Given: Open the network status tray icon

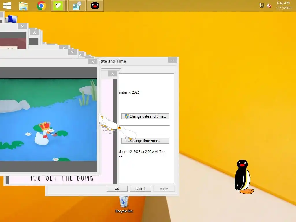Looking at the screenshot, I should (x=262, y=5).
